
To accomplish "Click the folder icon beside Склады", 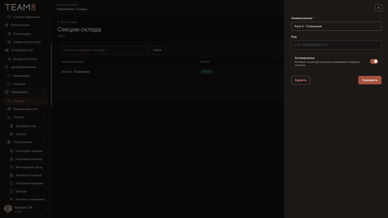I will (9, 101).
